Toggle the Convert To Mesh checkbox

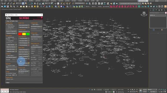pos(7,65)
